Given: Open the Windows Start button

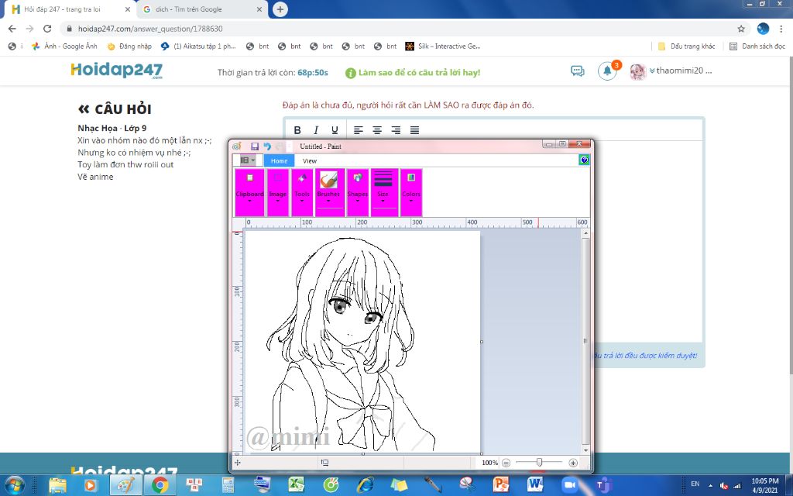Looking at the screenshot, I should (x=14, y=485).
